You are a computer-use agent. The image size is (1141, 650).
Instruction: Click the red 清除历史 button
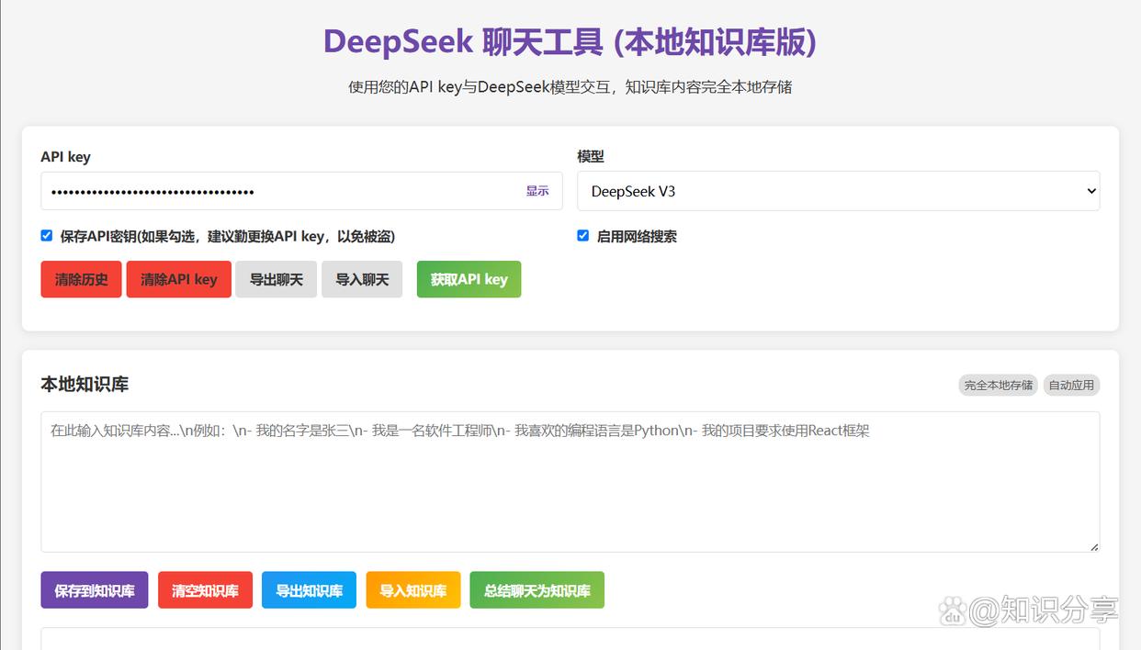(x=81, y=279)
